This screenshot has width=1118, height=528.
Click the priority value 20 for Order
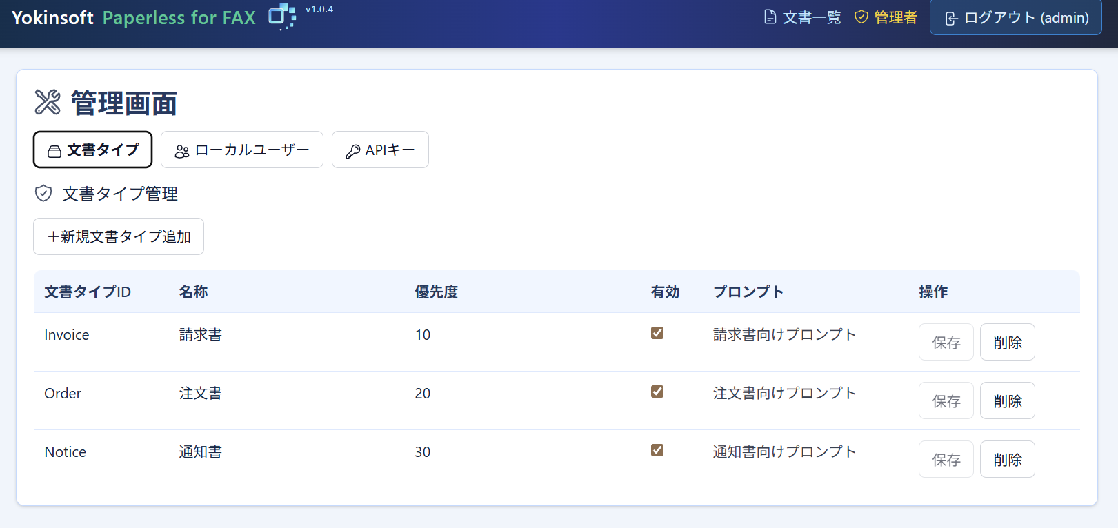tap(423, 394)
